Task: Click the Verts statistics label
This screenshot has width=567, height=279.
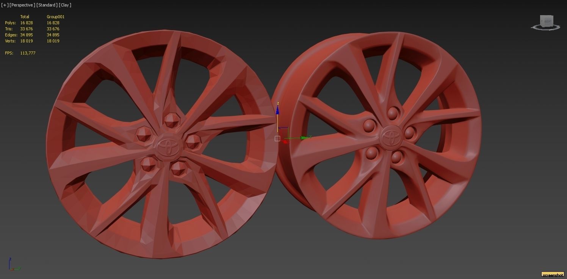Action: [x=10, y=41]
